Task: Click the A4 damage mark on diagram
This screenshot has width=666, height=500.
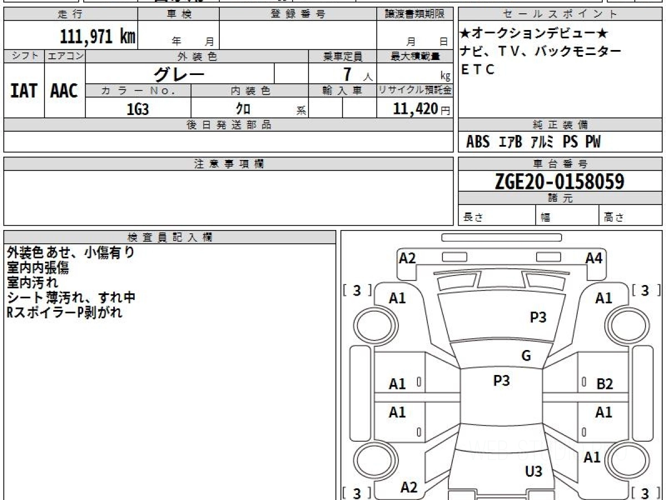Action: click(x=594, y=258)
